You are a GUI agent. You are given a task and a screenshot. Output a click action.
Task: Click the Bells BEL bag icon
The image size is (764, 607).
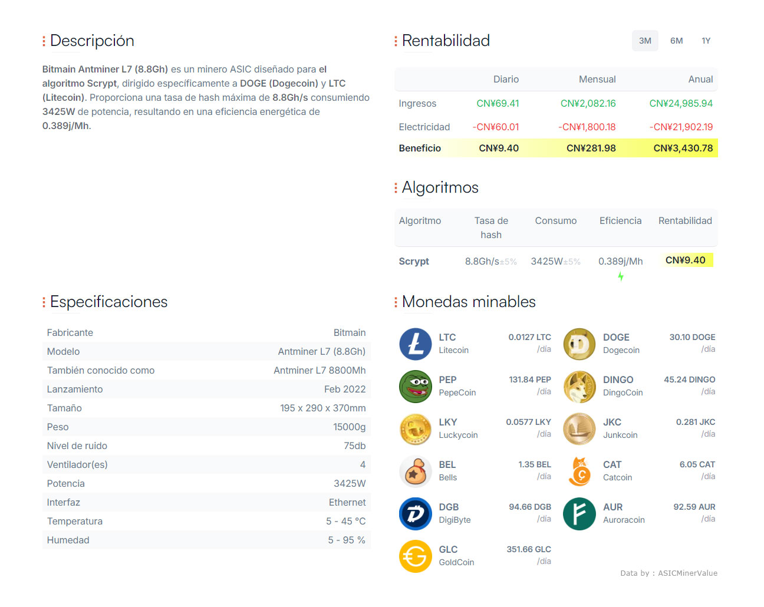click(416, 471)
